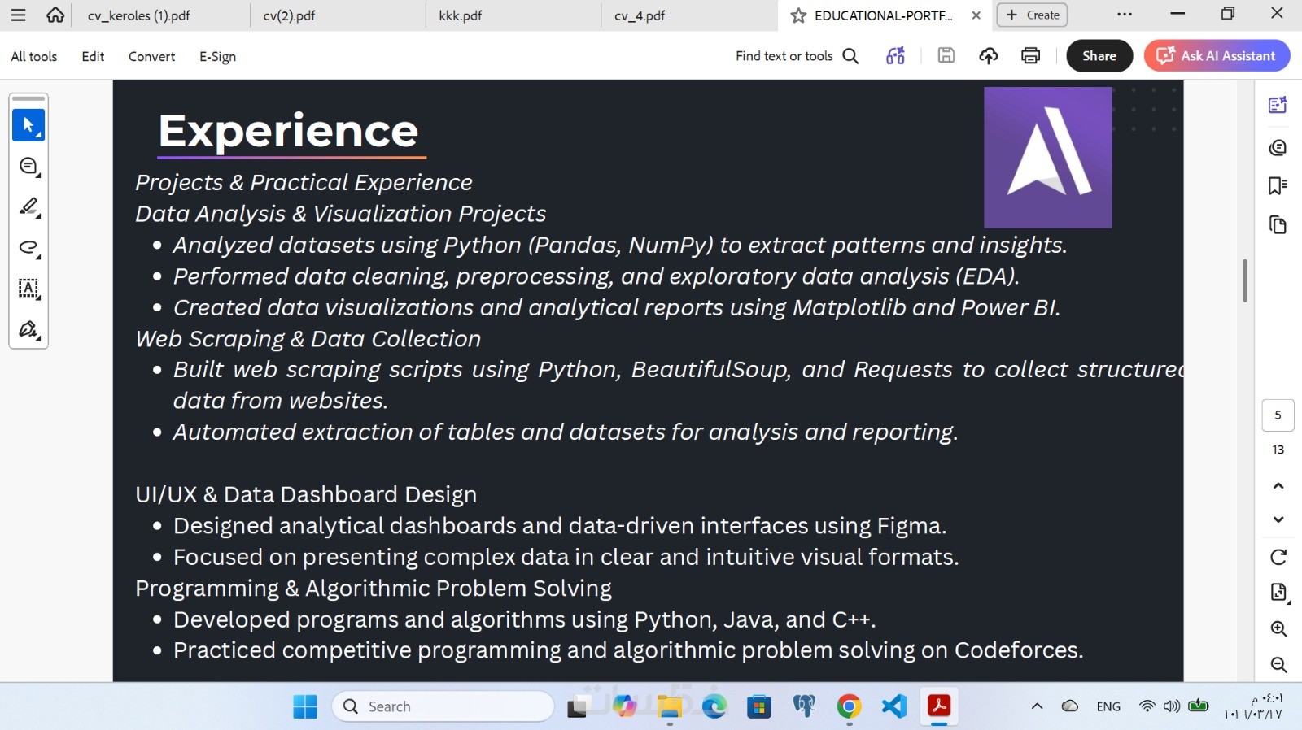Viewport: 1302px width, 730px height.
Task: Open the Fill and Sign tool
Action: [28, 329]
